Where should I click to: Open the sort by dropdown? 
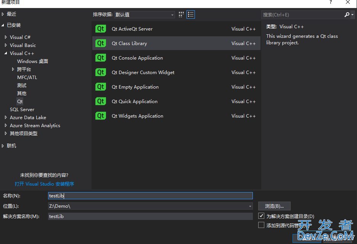[145, 15]
